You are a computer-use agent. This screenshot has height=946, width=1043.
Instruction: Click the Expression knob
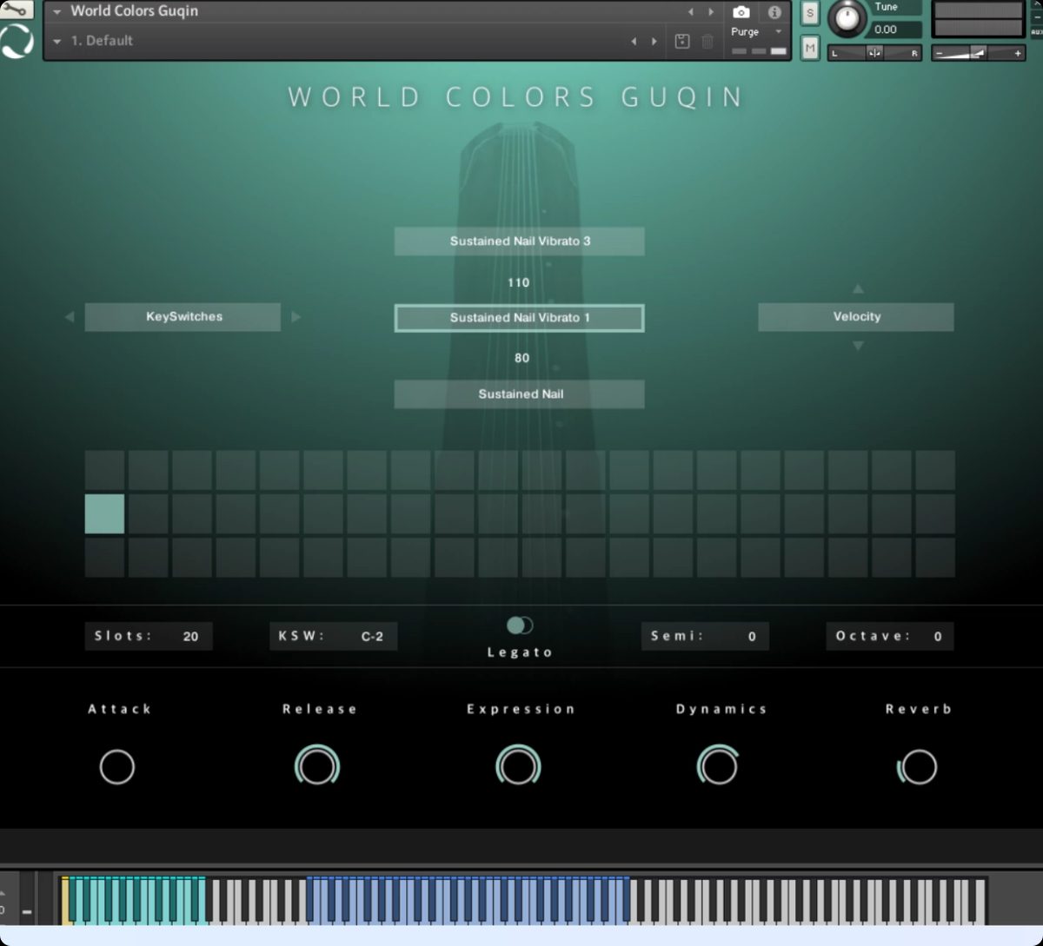point(518,766)
